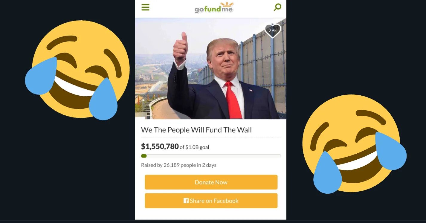Click the gofundme logo
Screen dimensions: 426x223
coord(214,8)
